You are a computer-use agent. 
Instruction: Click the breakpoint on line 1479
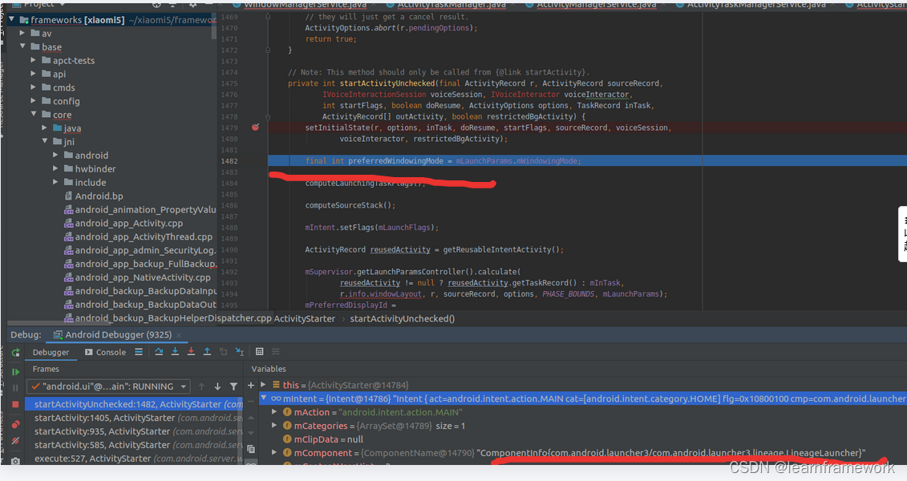[x=256, y=127]
